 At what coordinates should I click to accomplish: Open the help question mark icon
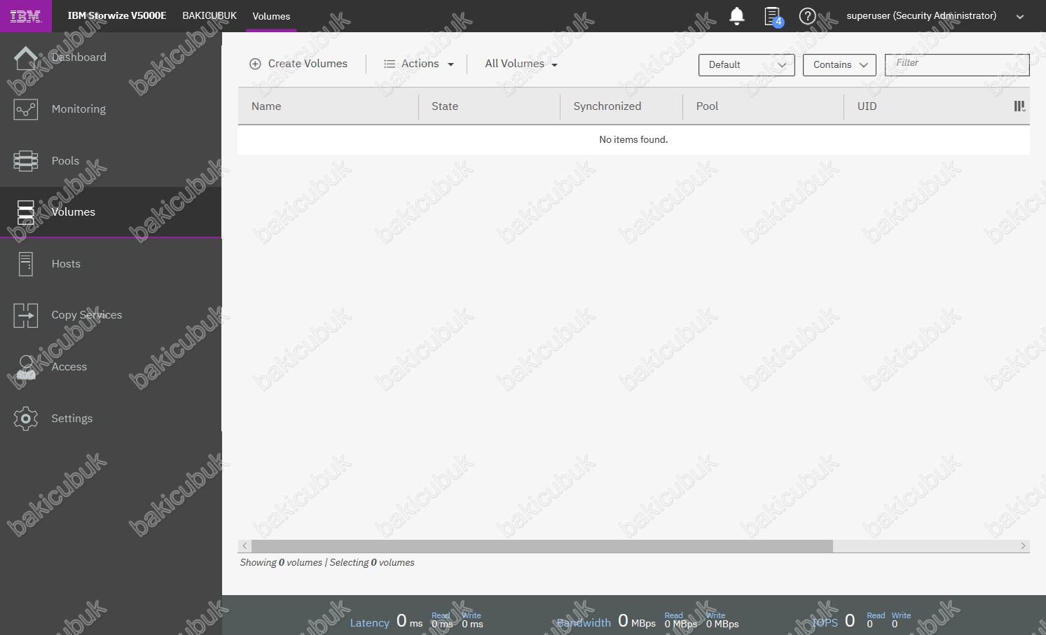coord(807,15)
